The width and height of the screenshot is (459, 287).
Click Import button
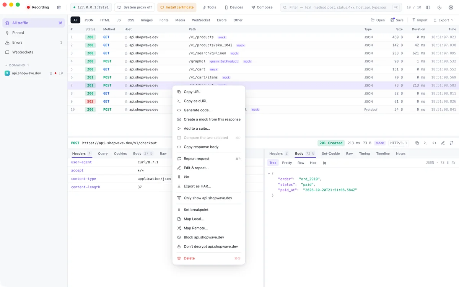[420, 20]
